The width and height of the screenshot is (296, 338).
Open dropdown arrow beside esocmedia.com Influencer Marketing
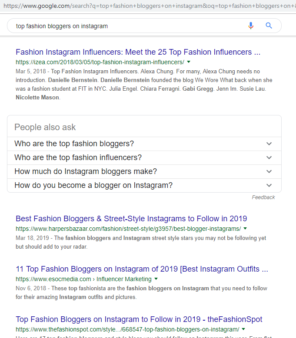pyautogui.click(x=156, y=279)
